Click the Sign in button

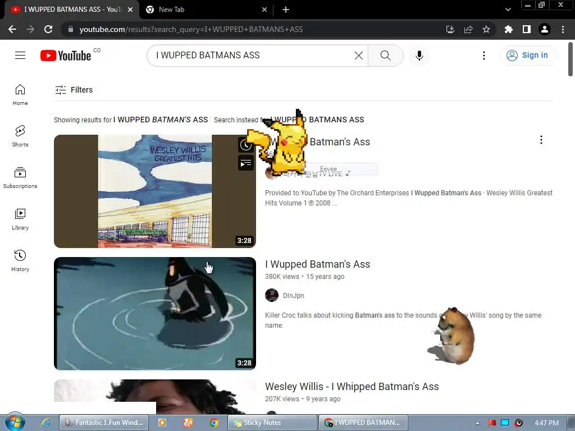tap(528, 56)
